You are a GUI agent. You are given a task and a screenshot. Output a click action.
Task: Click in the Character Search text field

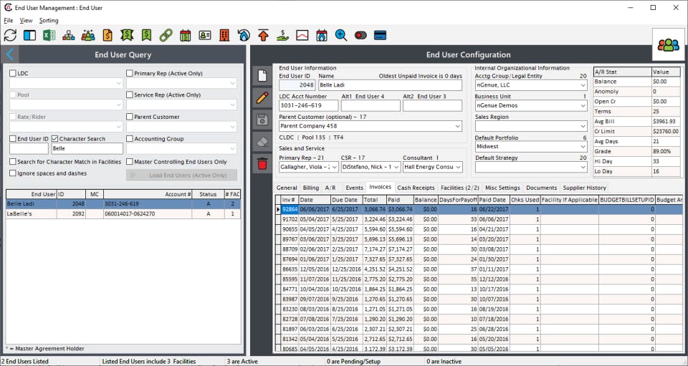(x=87, y=148)
